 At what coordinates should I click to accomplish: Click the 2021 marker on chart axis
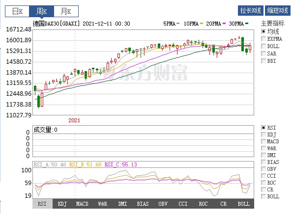[x=74, y=120]
